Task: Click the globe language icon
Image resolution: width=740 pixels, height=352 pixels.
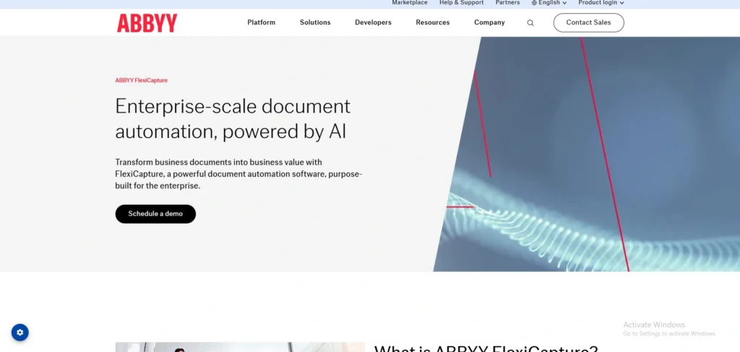Action: [x=534, y=3]
